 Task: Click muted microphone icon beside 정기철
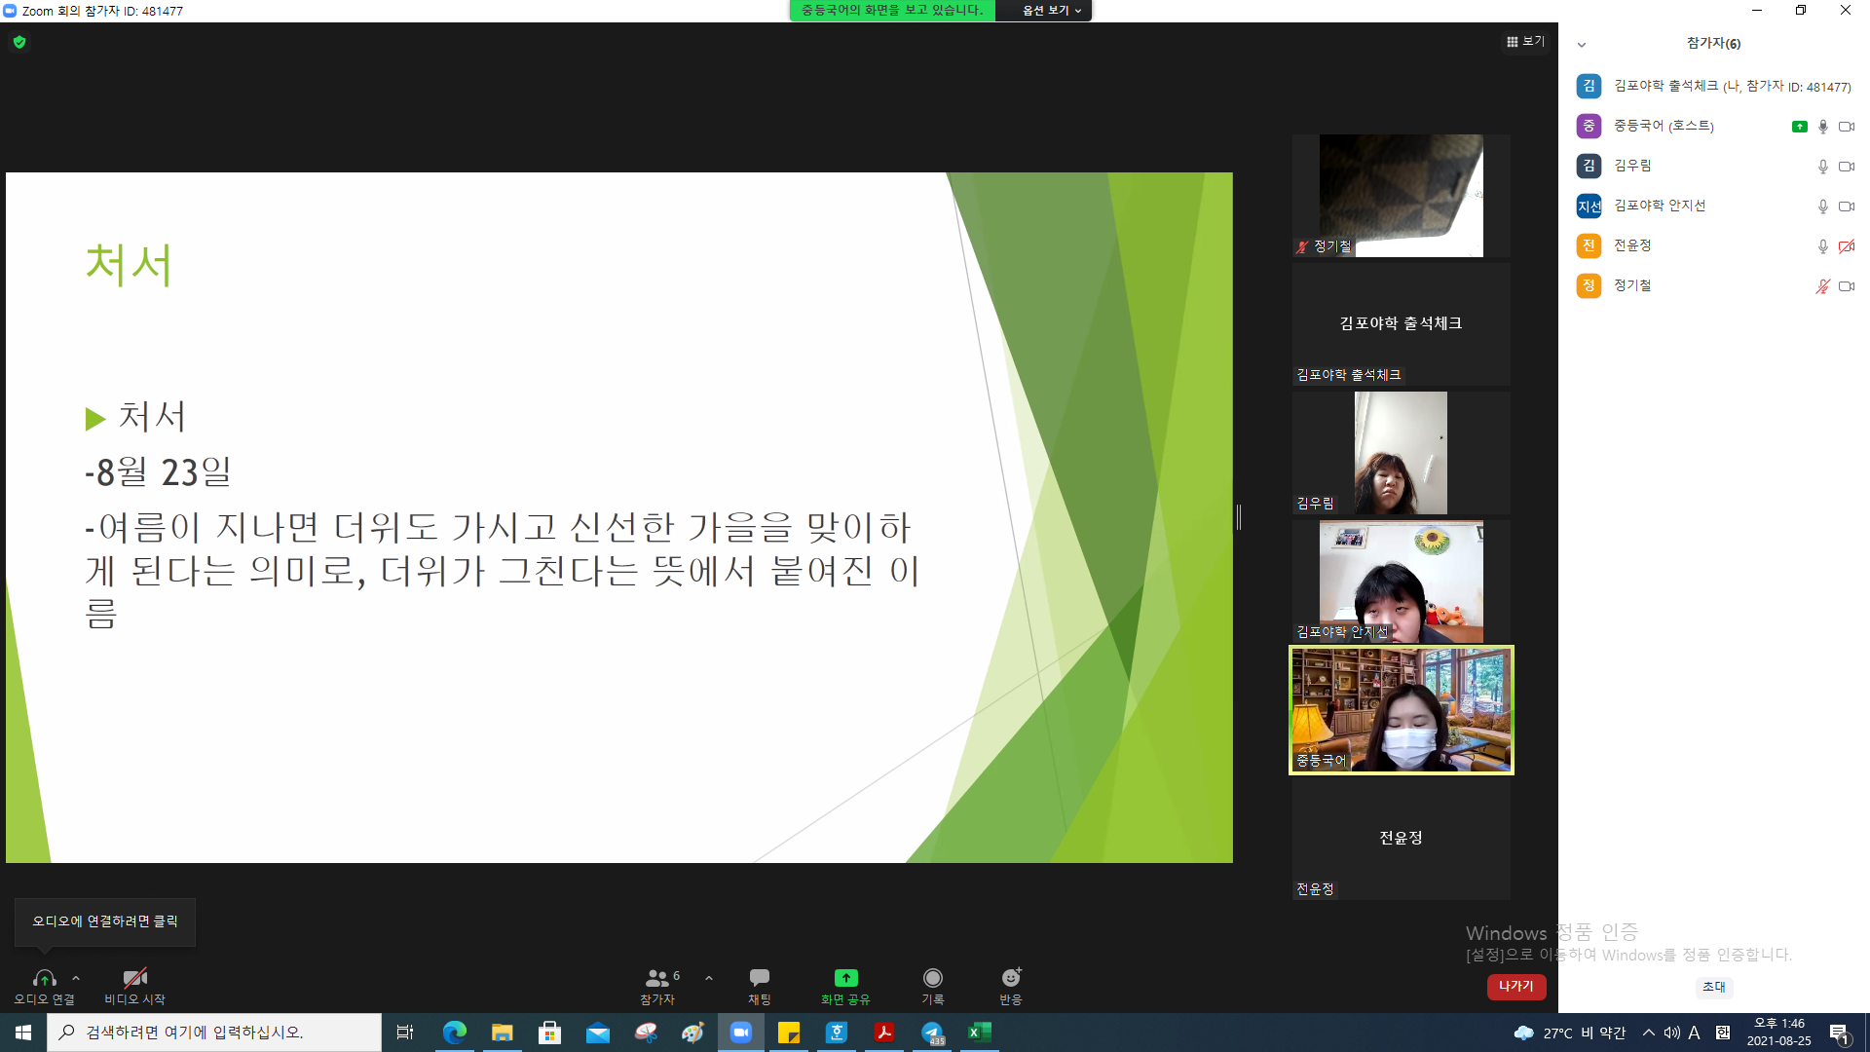point(1823,286)
